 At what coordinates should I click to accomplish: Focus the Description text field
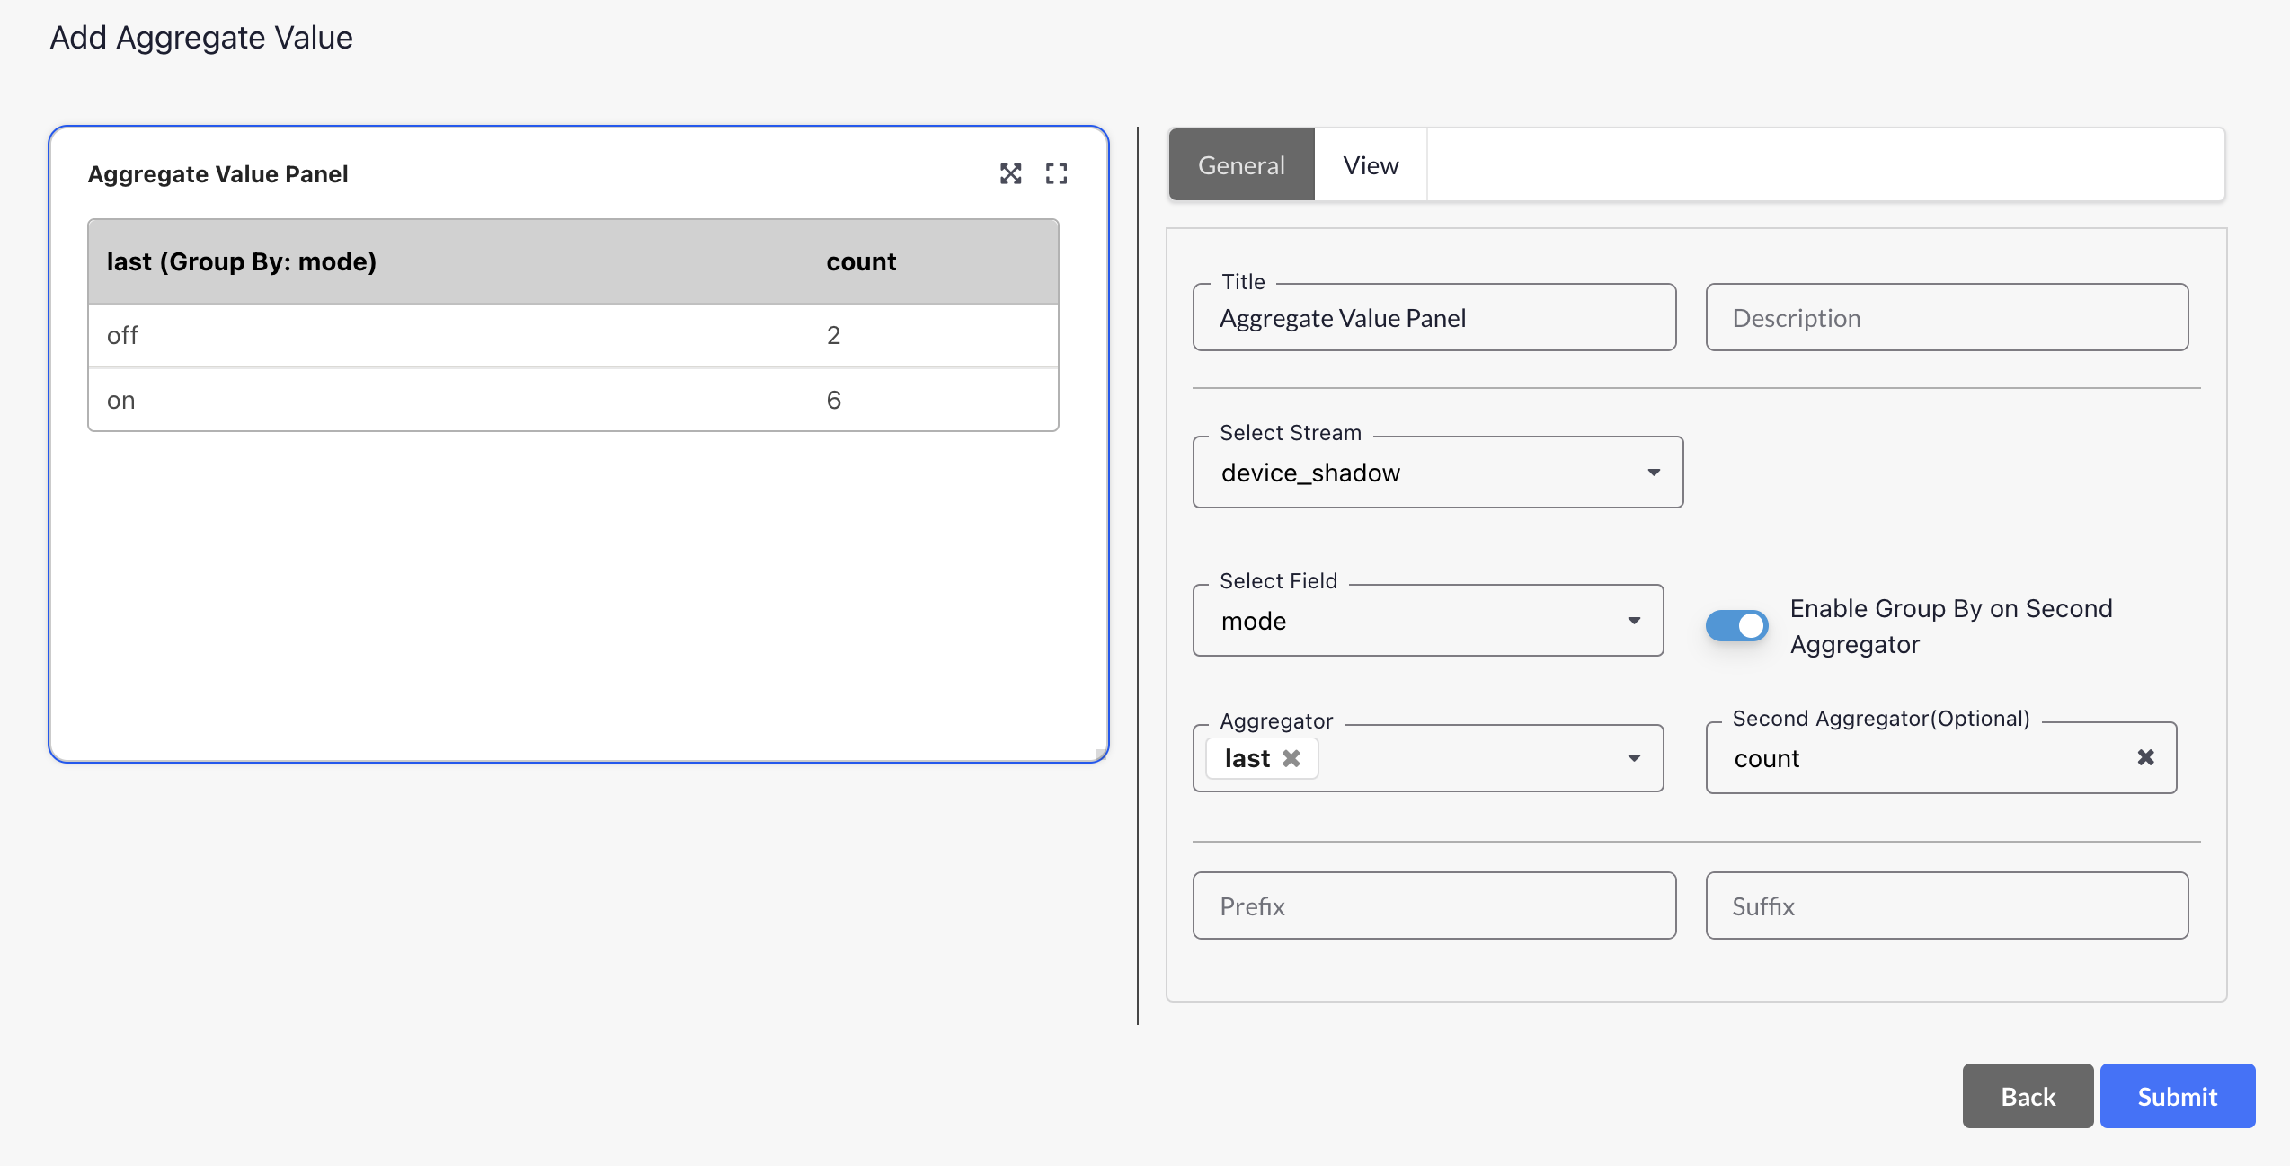tap(1946, 318)
